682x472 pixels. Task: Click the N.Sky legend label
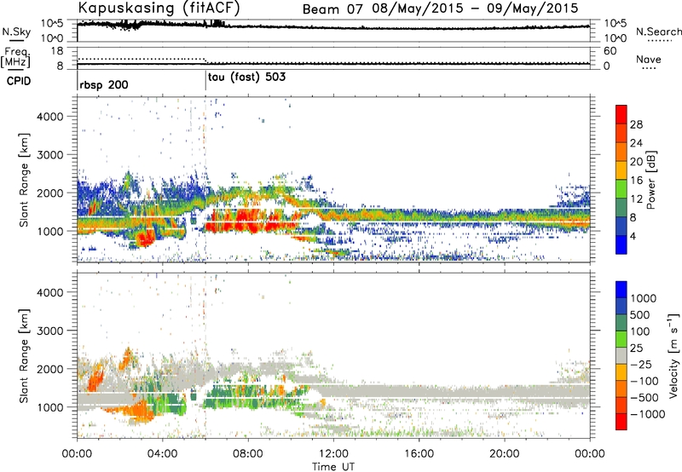coord(16,32)
